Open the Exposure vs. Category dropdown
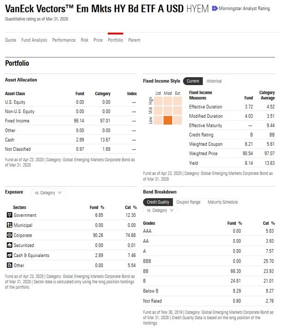Screen dimensions: 281x331 coord(48,193)
